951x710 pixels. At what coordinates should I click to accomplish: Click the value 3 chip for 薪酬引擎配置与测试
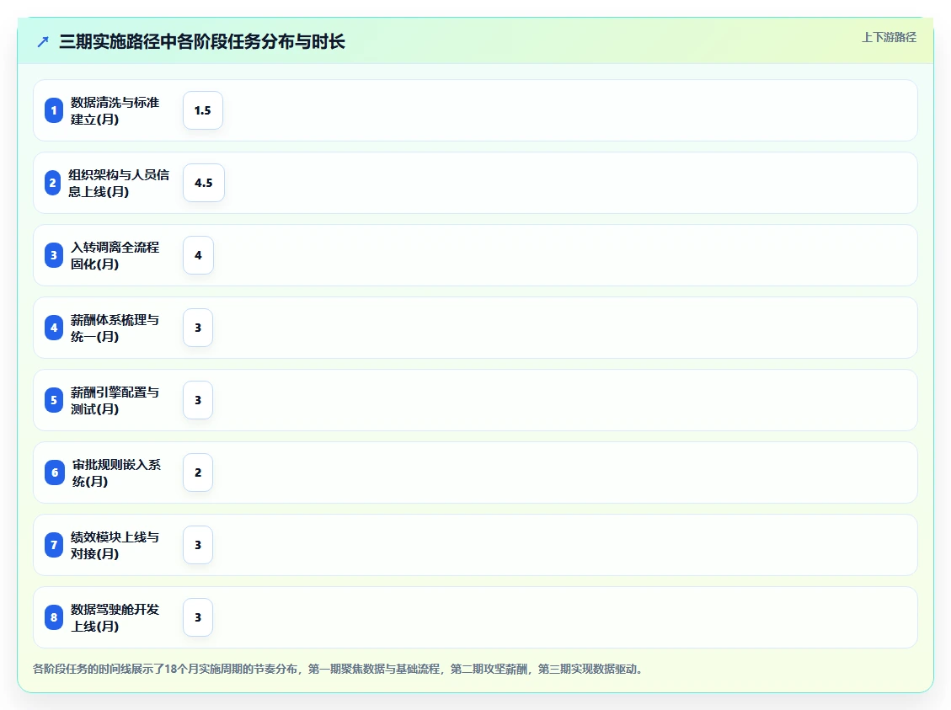coord(198,400)
